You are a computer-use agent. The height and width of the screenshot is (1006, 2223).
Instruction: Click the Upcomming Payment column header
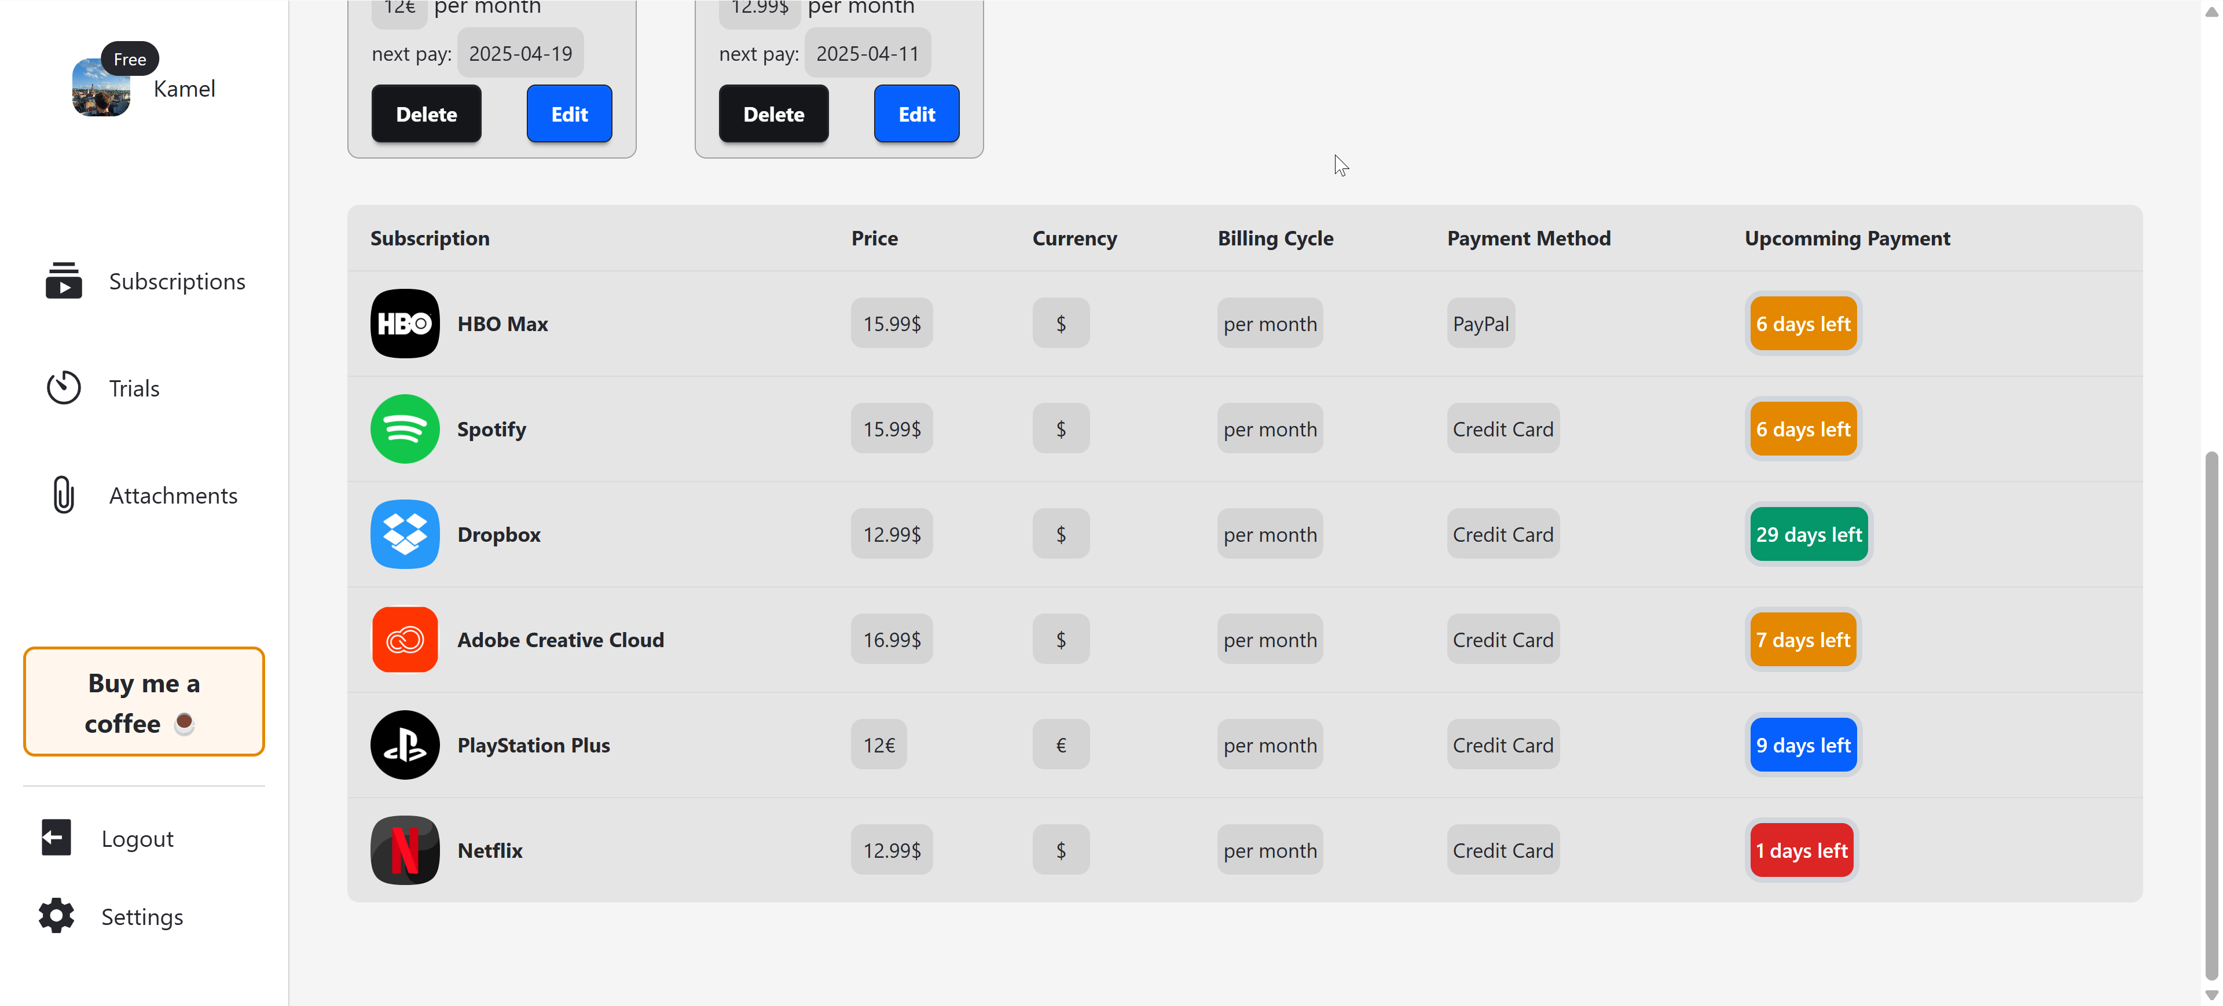click(x=1847, y=238)
